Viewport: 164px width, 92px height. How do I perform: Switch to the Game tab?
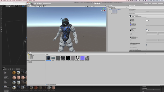click(45, 5)
